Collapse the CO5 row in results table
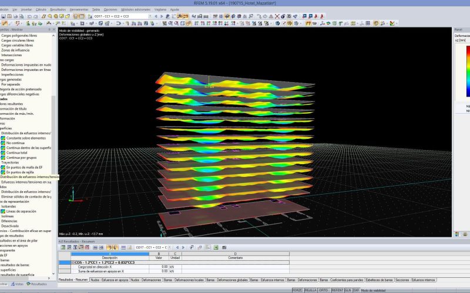Screen dimensions: 470x293 (73, 263)
